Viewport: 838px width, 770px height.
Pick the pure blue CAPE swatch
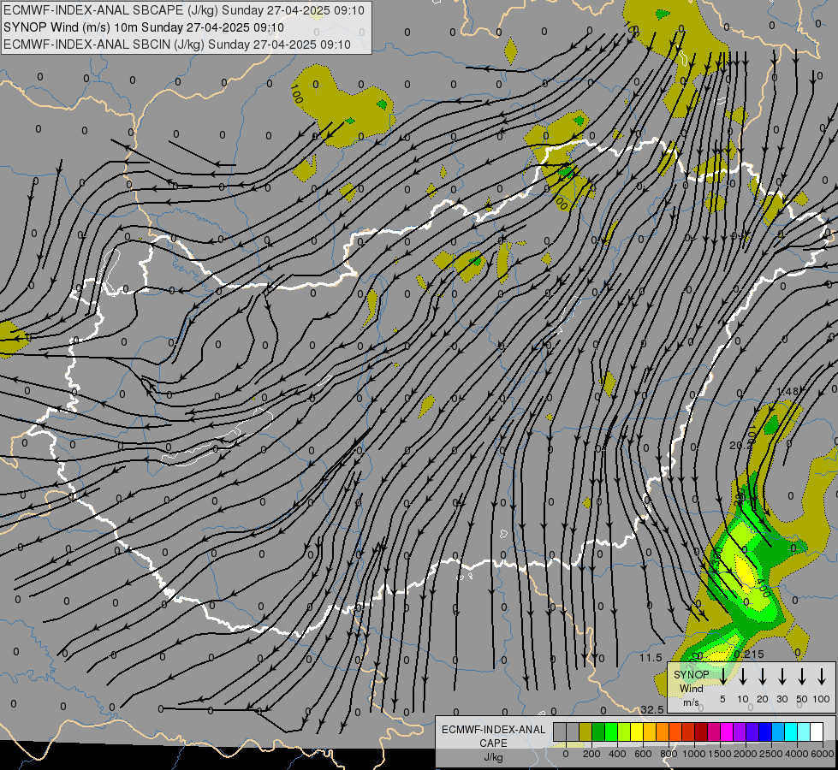(x=764, y=731)
